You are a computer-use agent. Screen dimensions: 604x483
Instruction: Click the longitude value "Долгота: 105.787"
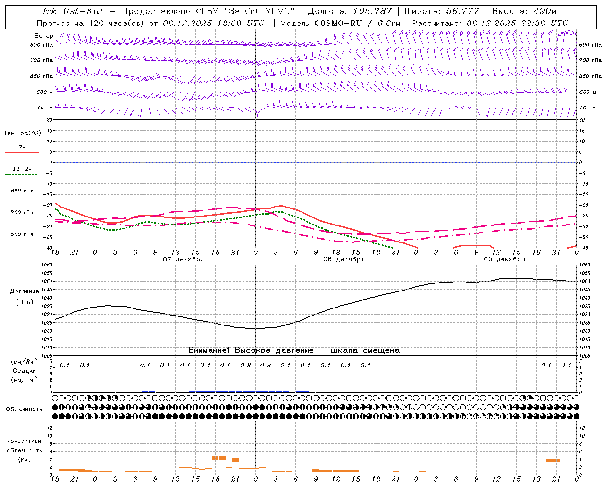(x=350, y=11)
